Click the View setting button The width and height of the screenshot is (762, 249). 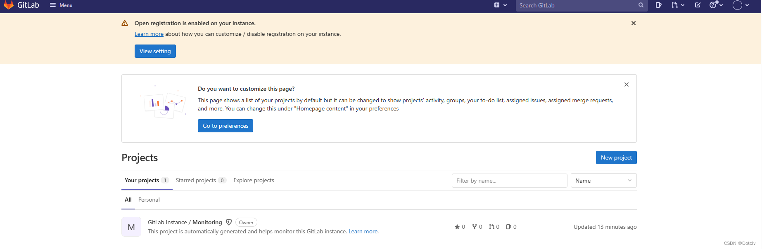[155, 51]
